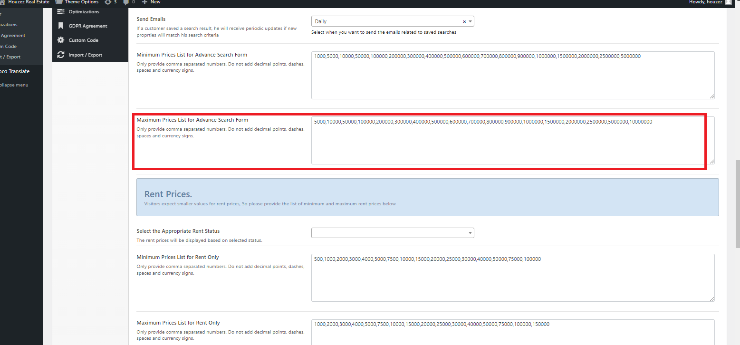Click the comments bubble icon in admin bar
740x345 pixels.
pos(126,2)
